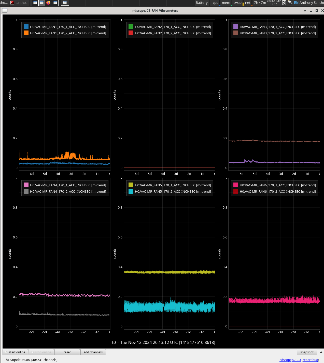324x363 pixels.
Task: Click the pink FAN4_170_1 legend swatch
Action: pyautogui.click(x=26, y=185)
